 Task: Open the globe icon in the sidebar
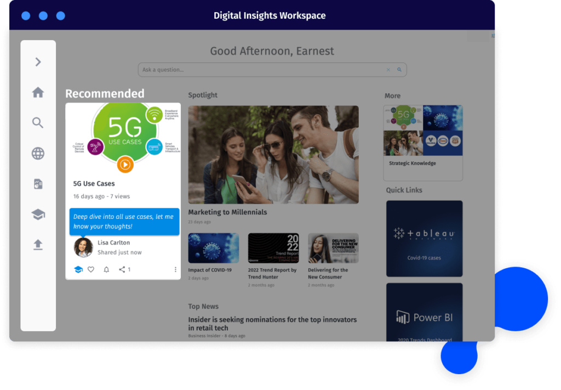[x=38, y=153]
